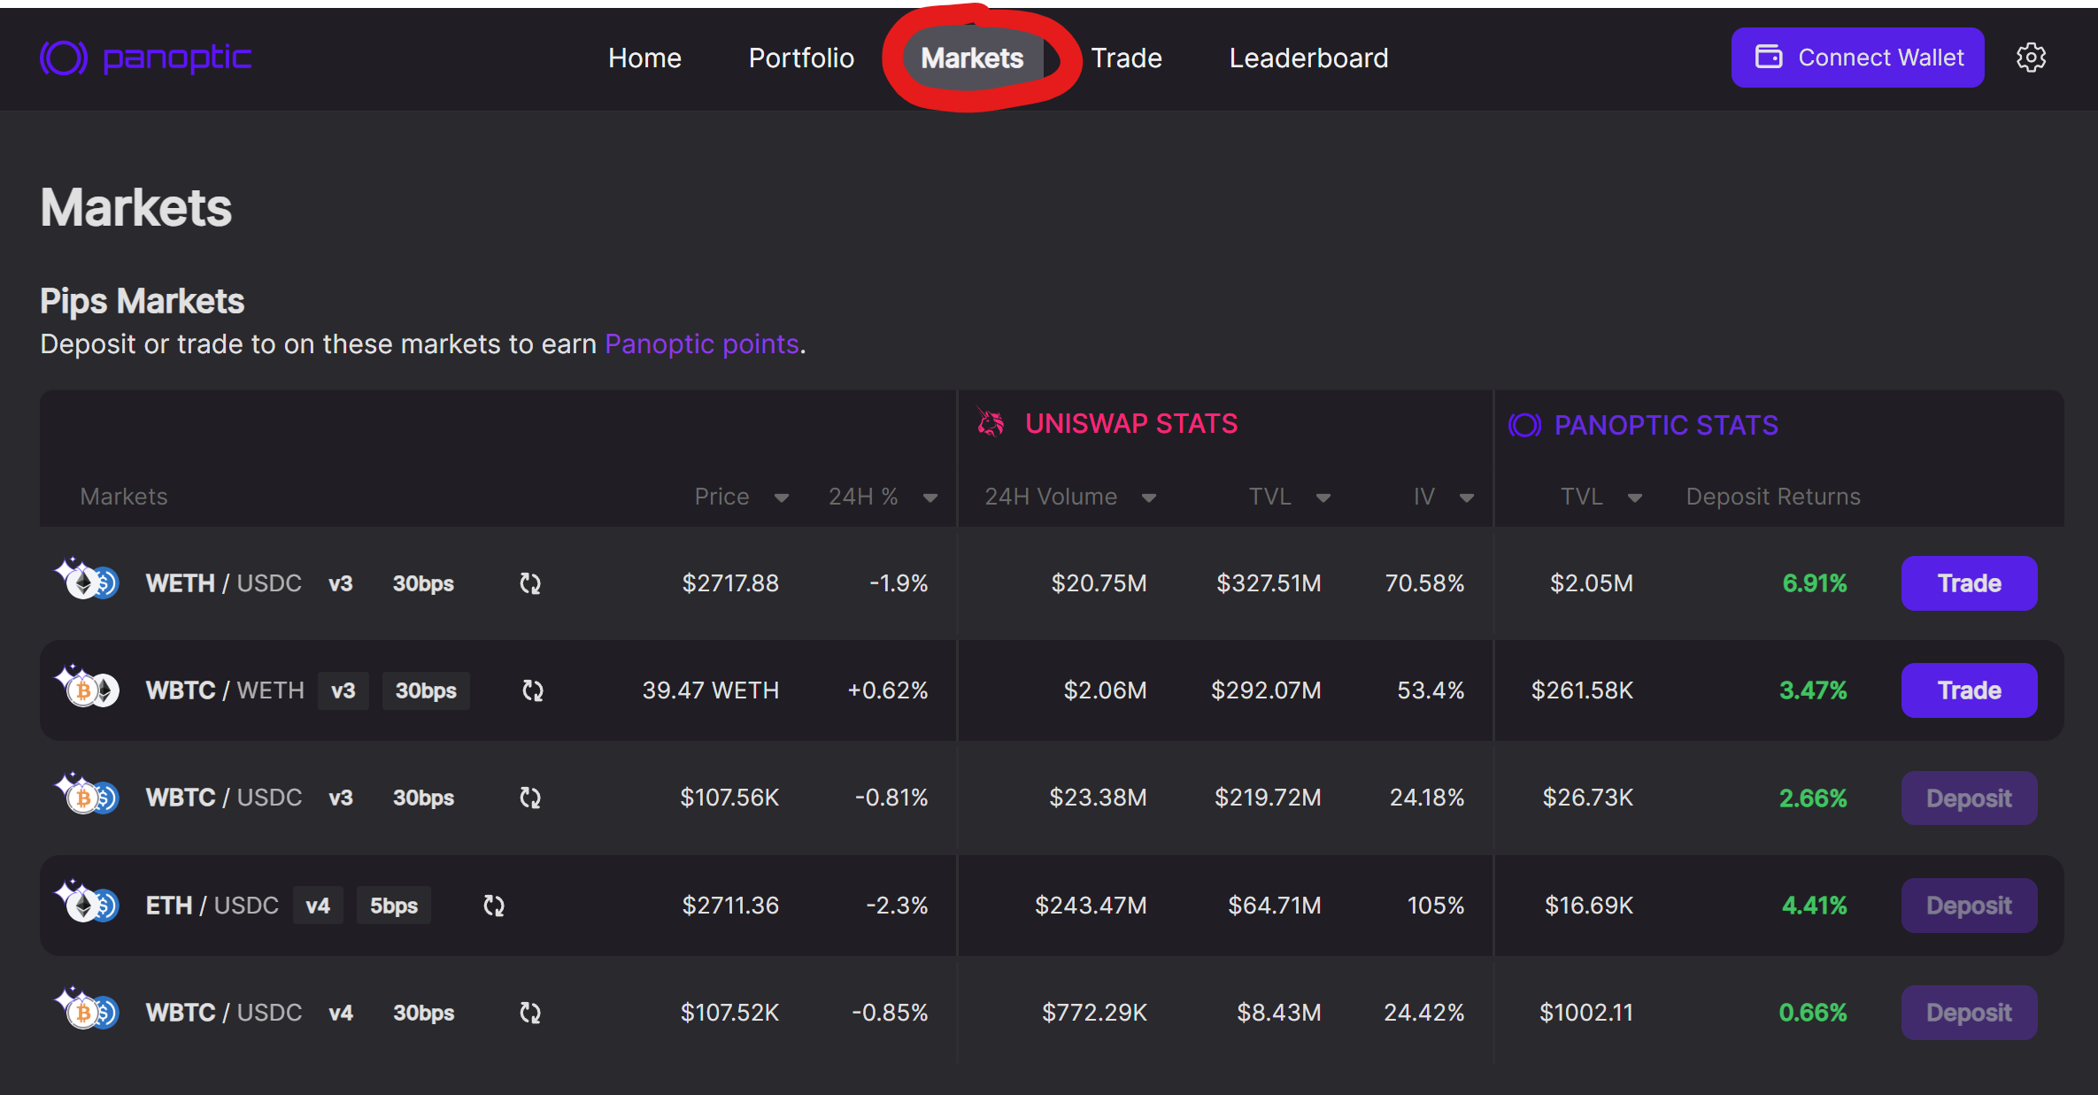Go to the Portfolio tab
This screenshot has width=2098, height=1095.
[801, 58]
